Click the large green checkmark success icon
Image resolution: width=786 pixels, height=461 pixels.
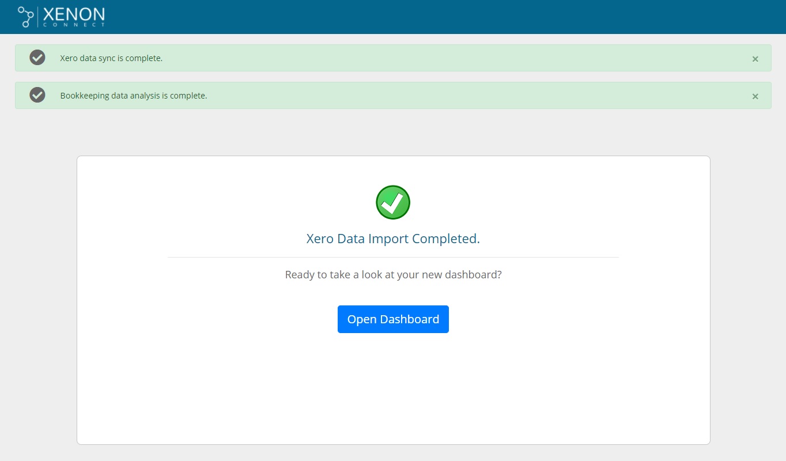pyautogui.click(x=393, y=202)
